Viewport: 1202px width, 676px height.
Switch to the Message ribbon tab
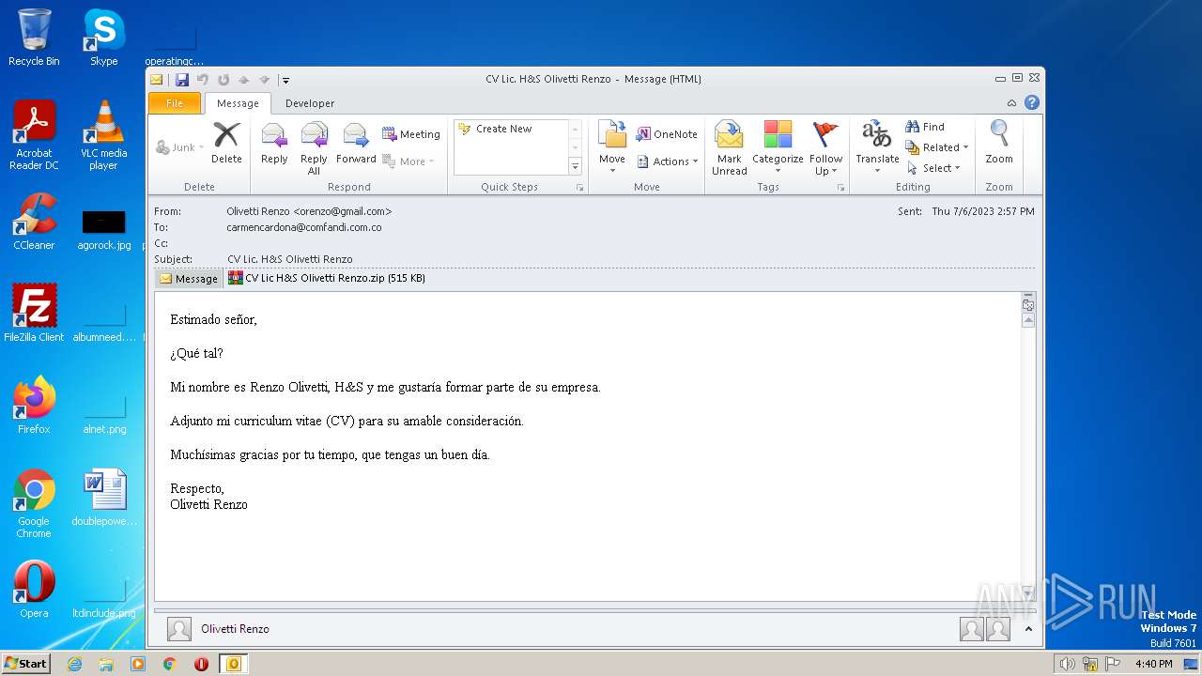(x=238, y=103)
